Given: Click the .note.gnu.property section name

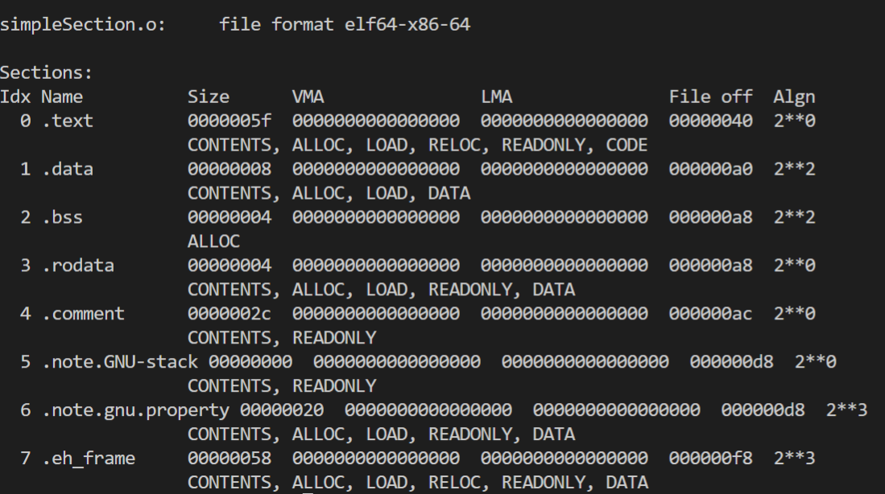Looking at the screenshot, I should tap(135, 410).
